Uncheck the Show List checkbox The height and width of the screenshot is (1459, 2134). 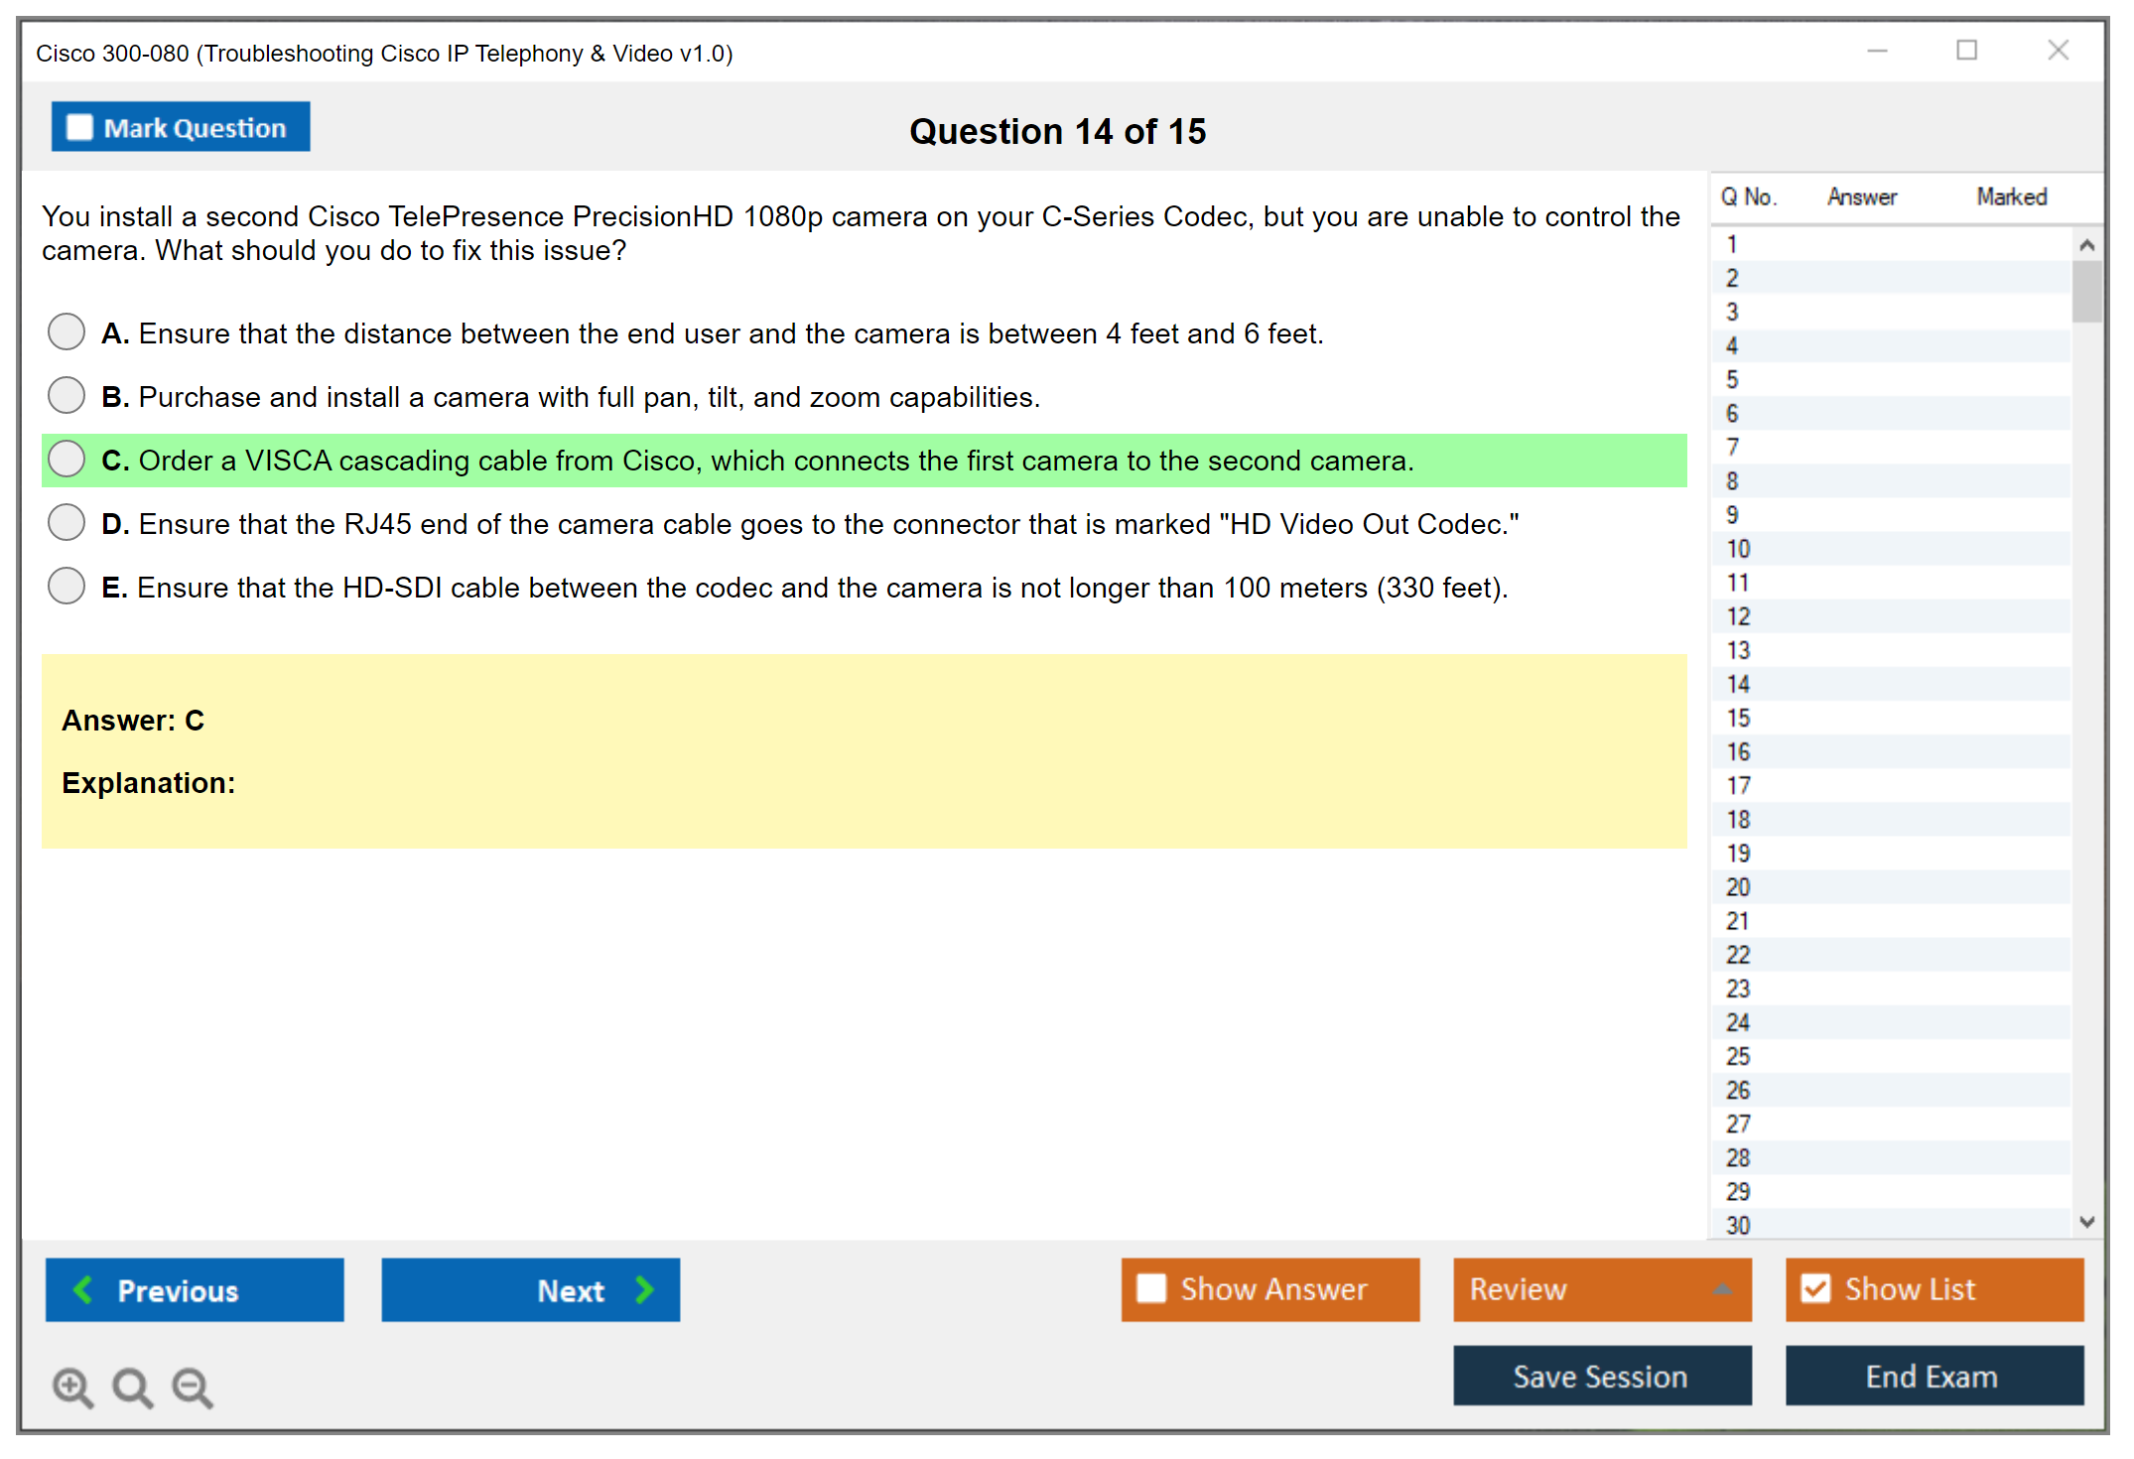(x=1815, y=1288)
